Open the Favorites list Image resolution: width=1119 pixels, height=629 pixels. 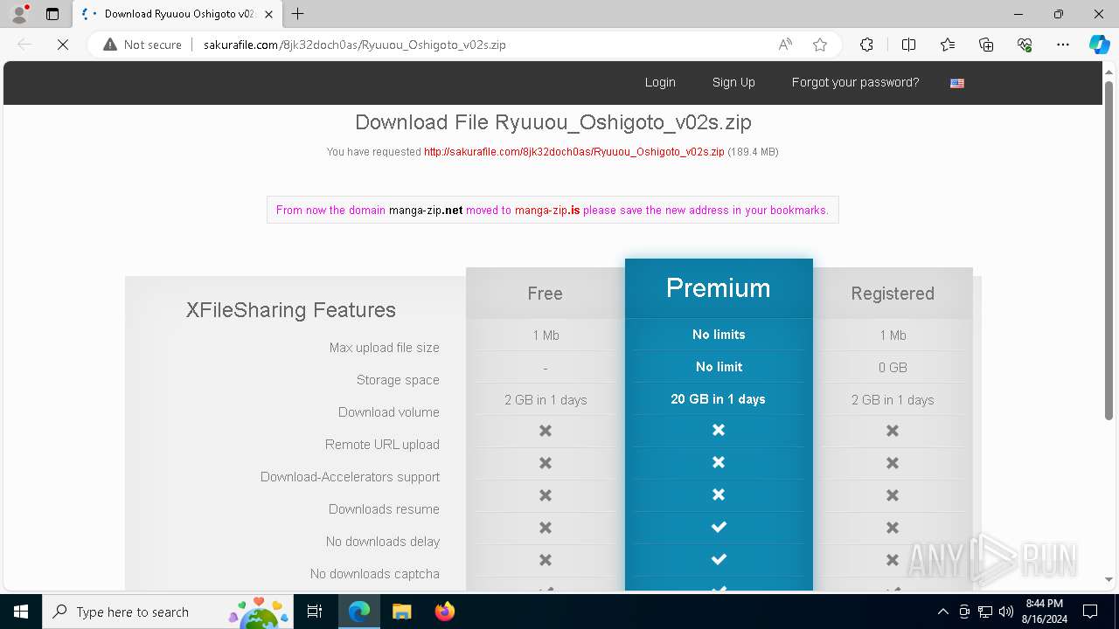pos(948,45)
